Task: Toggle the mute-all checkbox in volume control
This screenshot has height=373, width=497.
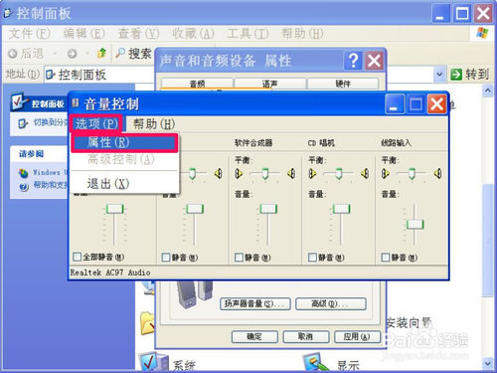Action: point(77,257)
